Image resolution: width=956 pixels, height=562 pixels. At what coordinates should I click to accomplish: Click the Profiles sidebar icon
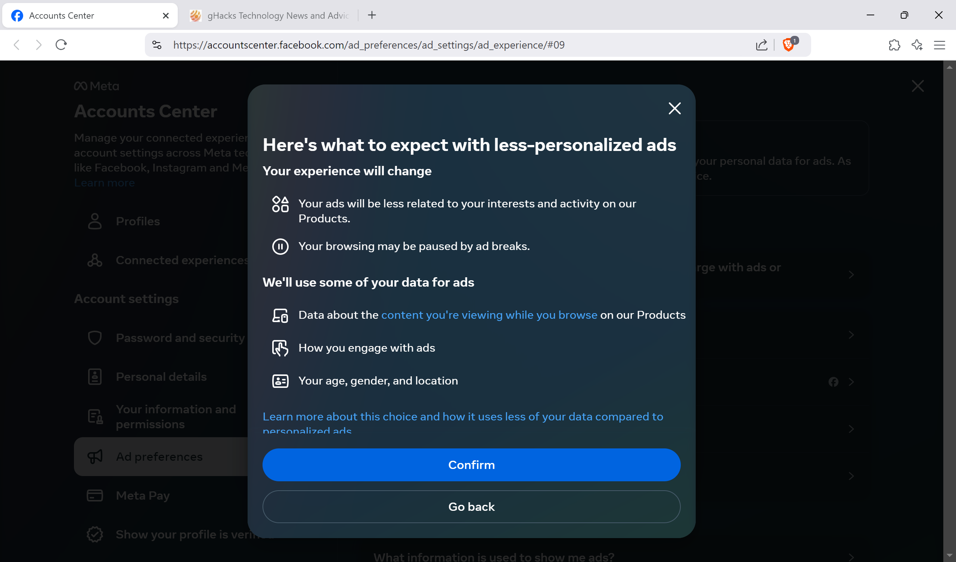pos(95,221)
